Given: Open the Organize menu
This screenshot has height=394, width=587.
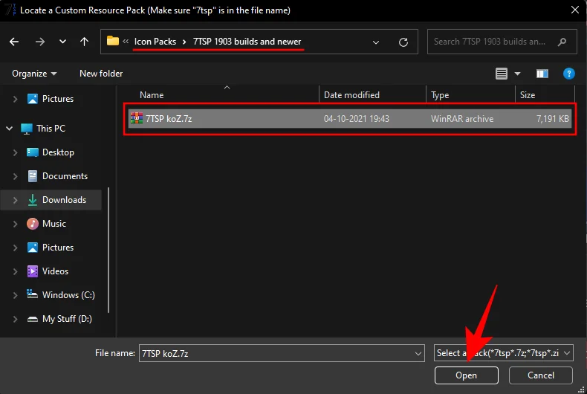Looking at the screenshot, I should 34,74.
